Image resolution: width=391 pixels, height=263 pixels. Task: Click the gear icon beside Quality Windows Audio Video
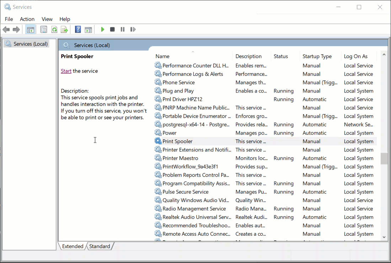tap(158, 200)
